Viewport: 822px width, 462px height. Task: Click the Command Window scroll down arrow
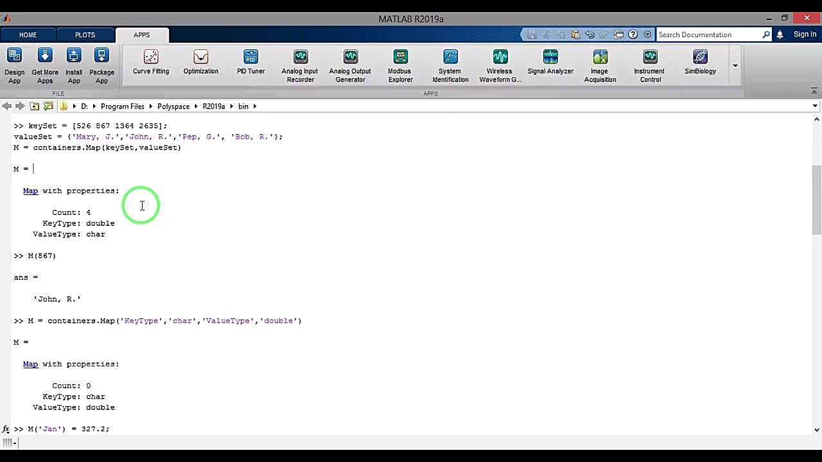point(817,430)
